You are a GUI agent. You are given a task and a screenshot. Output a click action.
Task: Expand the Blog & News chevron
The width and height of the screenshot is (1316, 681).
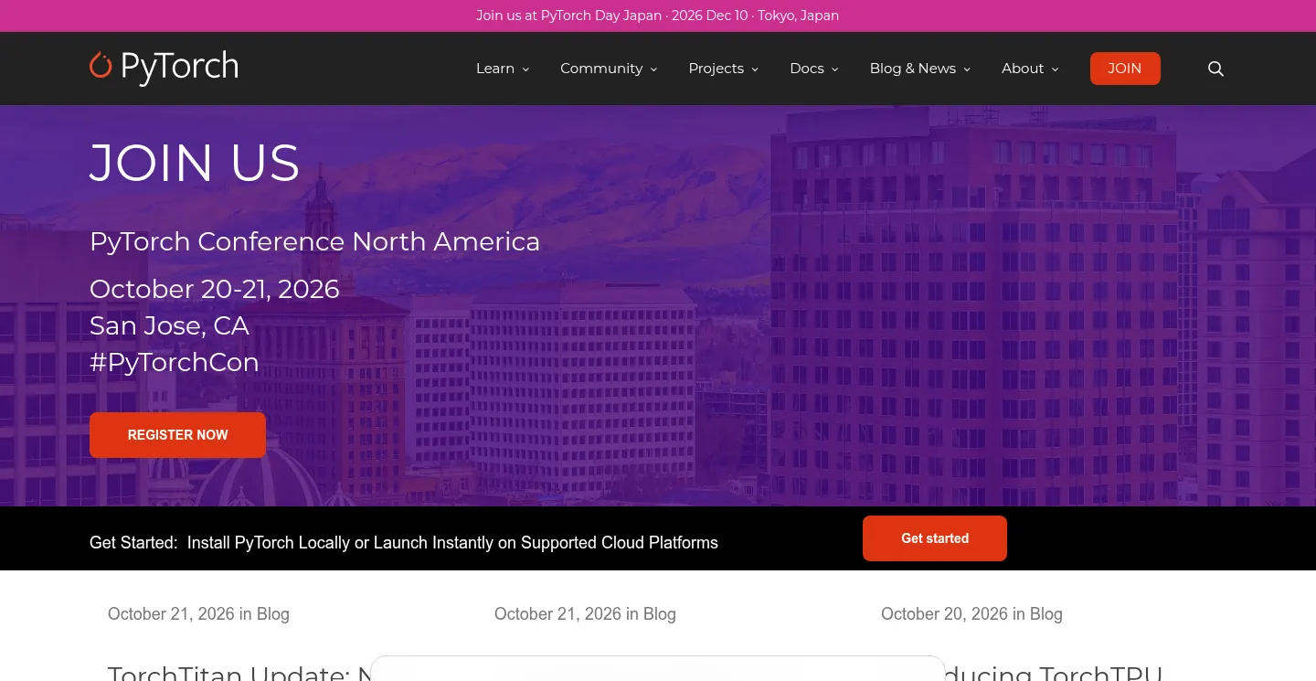[967, 69]
